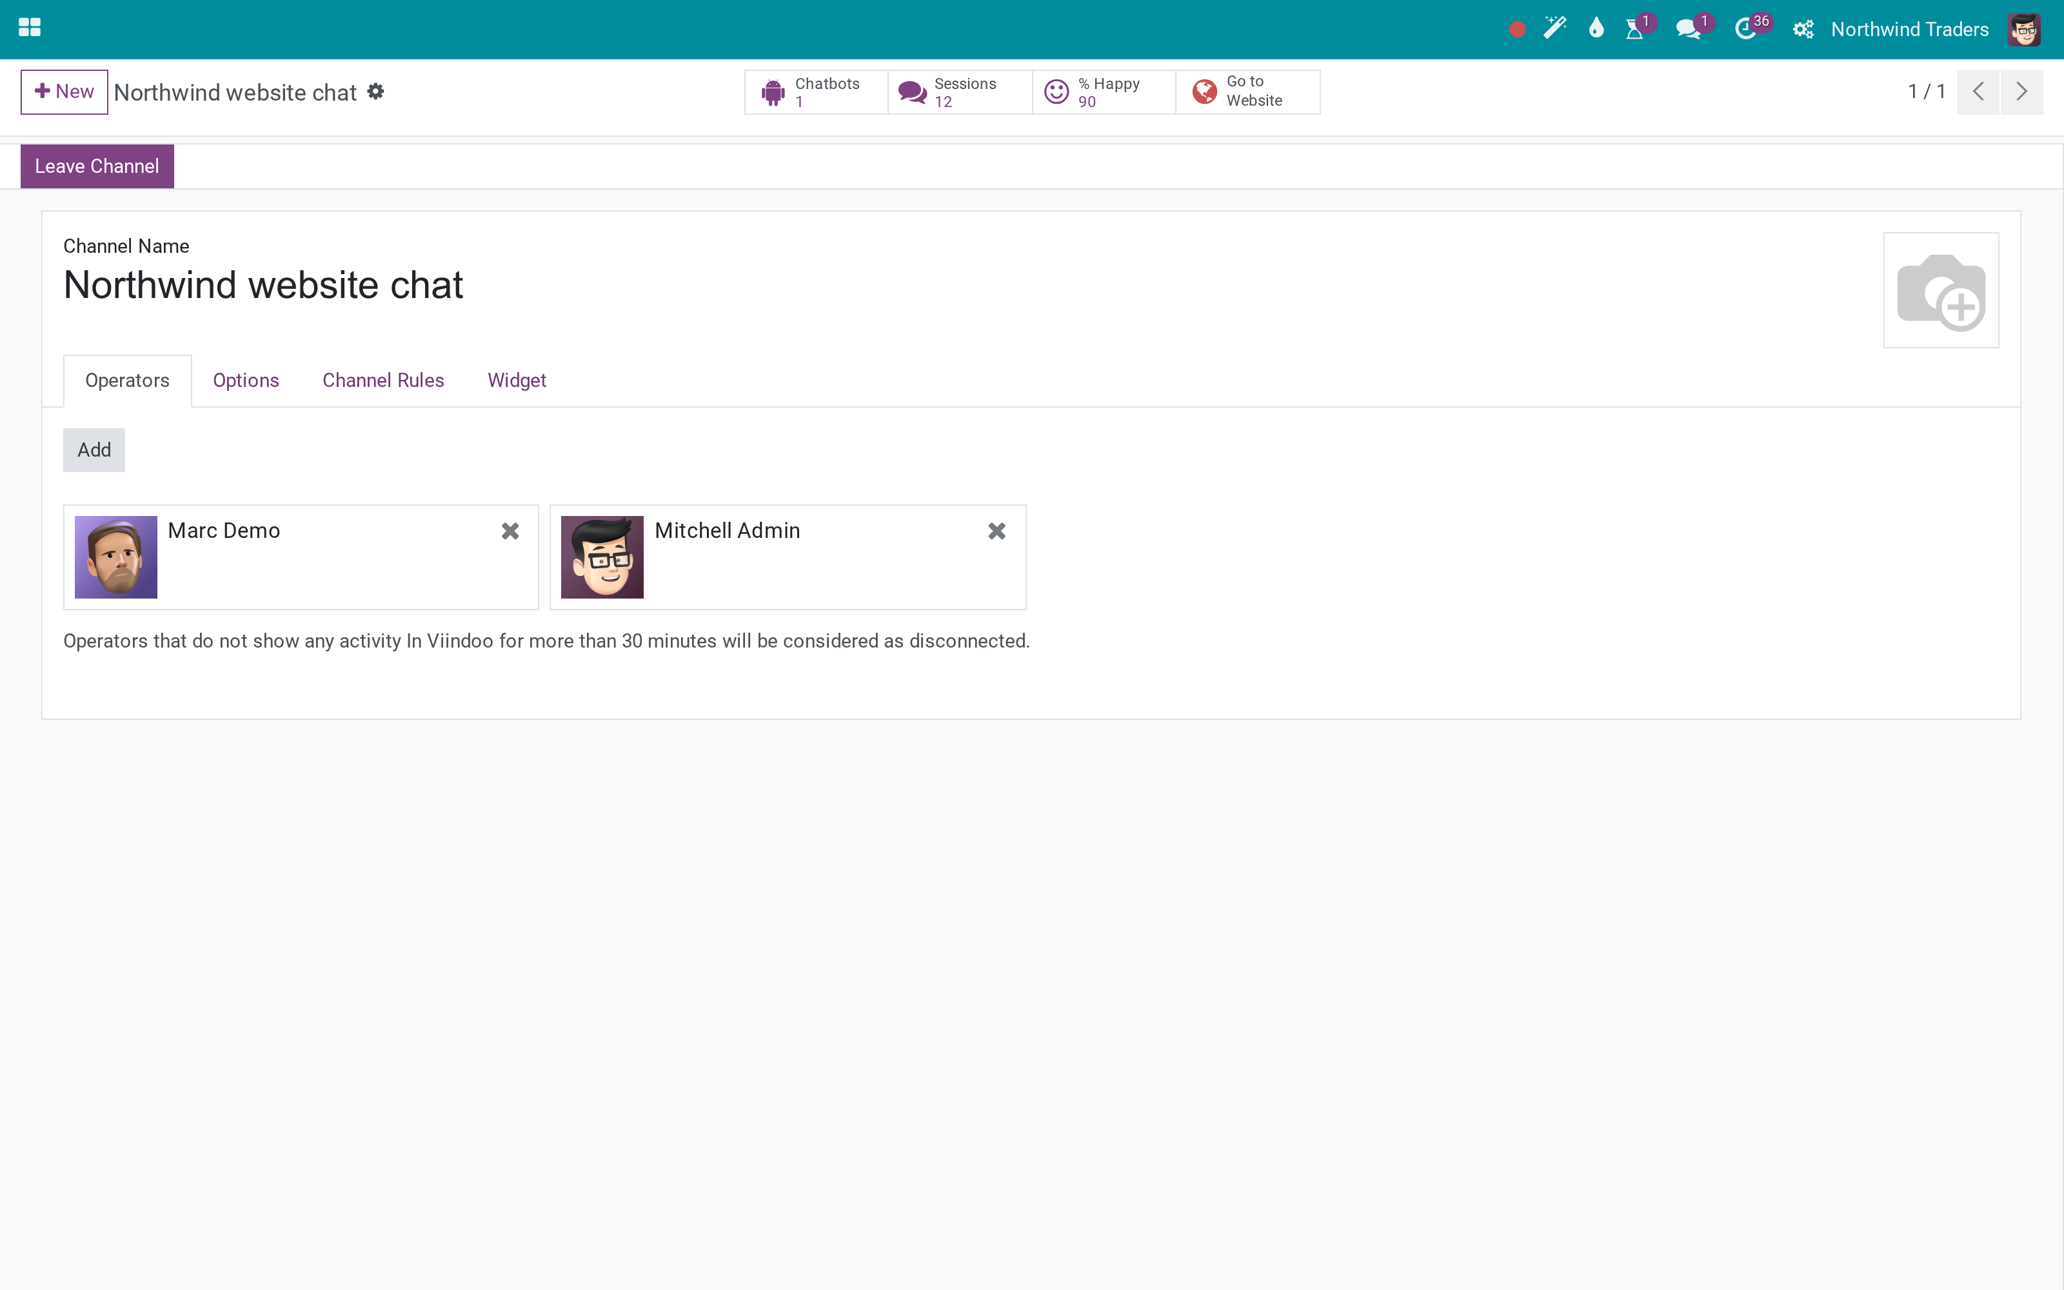The height and width of the screenshot is (1290, 2064).
Task: Open Marc Demo avatar picture
Action: point(116,557)
